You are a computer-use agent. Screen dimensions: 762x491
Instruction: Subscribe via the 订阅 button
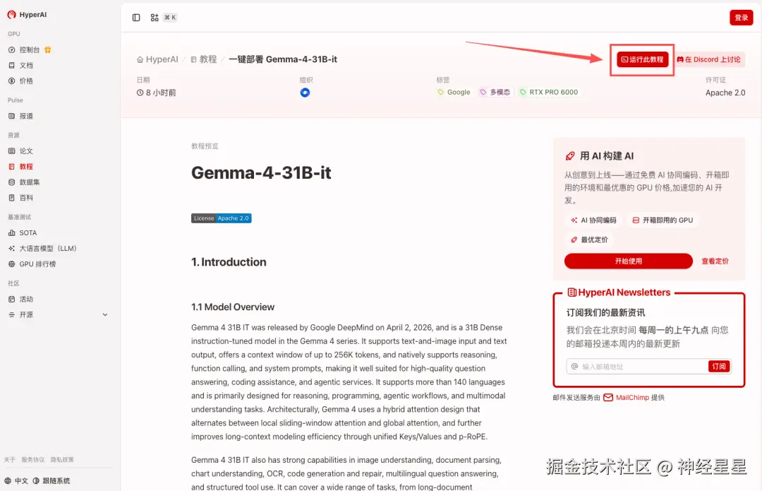pos(719,366)
